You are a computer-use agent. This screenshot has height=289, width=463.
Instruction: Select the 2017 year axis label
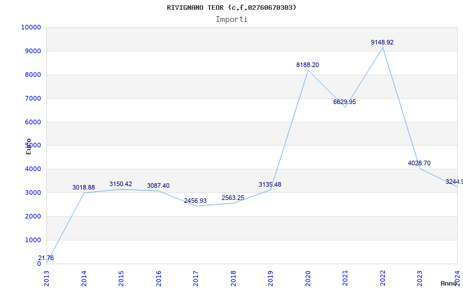click(196, 277)
